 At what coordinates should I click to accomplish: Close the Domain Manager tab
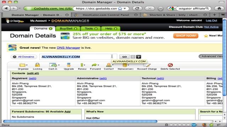pos(67,15)
